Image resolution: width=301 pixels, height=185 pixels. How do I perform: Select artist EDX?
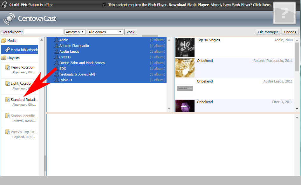pyautogui.click(x=106, y=69)
